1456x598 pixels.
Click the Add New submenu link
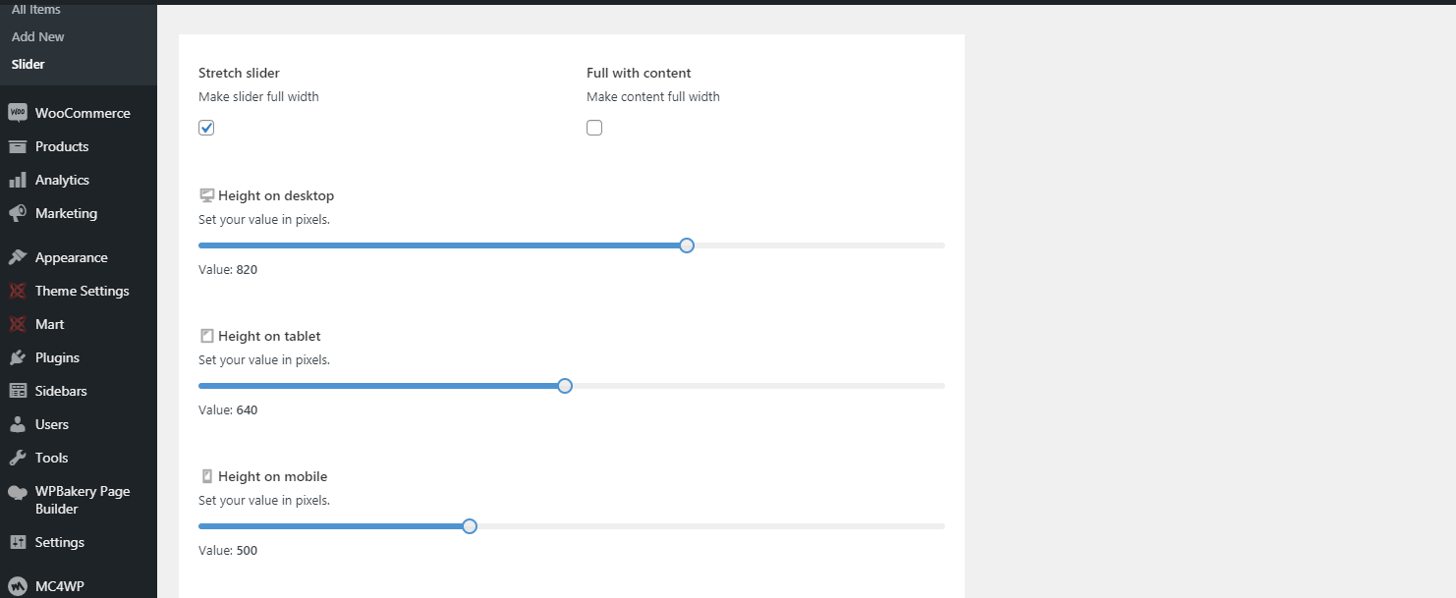tap(38, 36)
